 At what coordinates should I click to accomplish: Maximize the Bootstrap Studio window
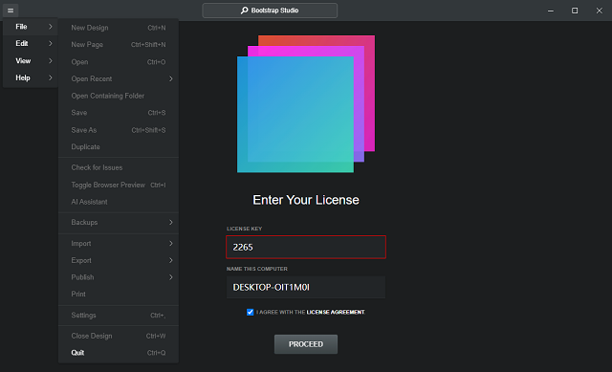click(x=575, y=11)
